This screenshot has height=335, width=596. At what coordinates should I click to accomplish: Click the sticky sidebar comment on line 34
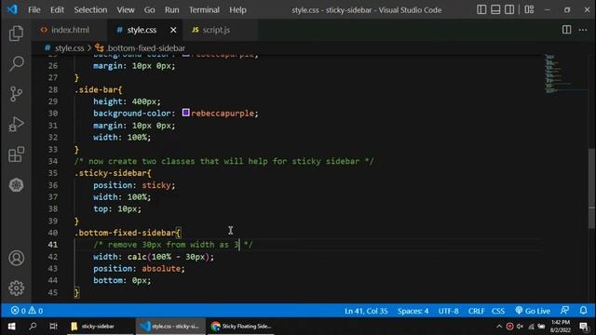(224, 161)
